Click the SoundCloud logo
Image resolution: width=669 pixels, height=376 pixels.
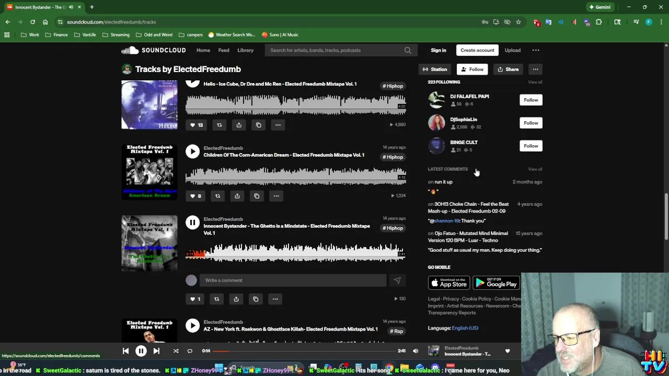coord(154,50)
